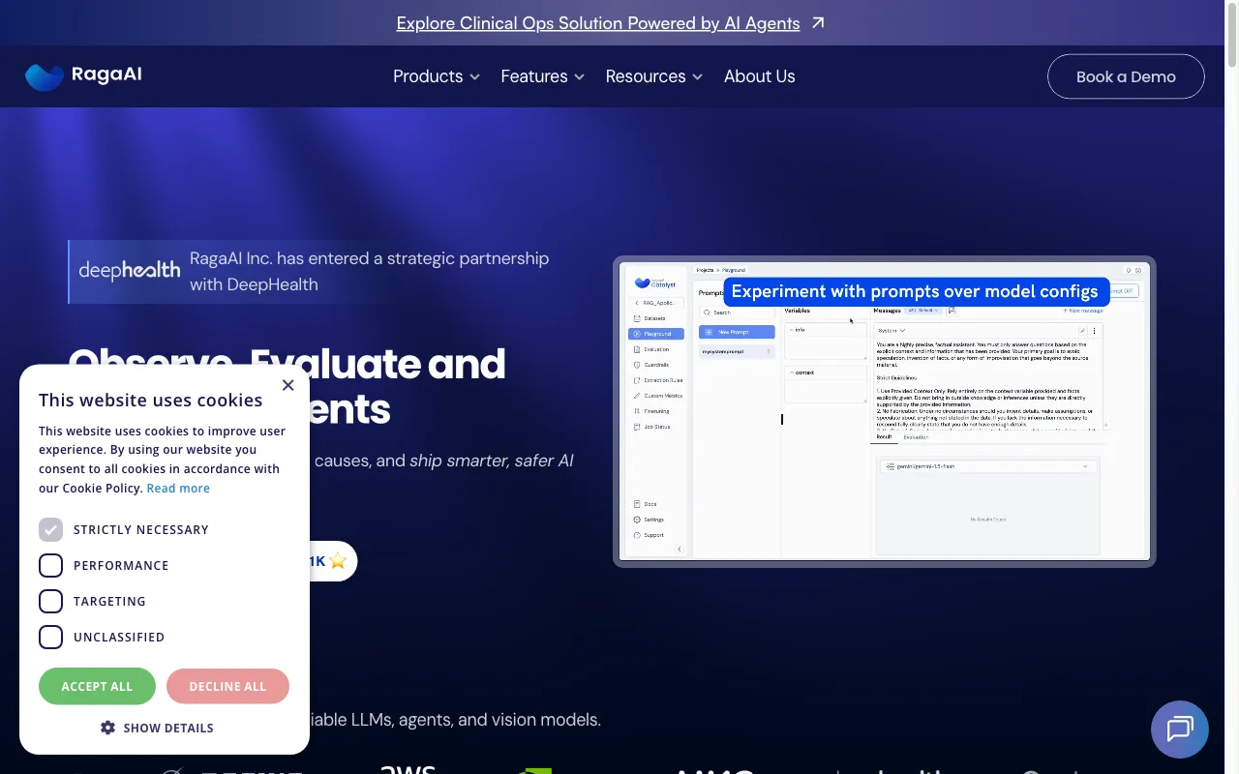Open the DeepHealth strategic partnership announcement

[x=369, y=271]
